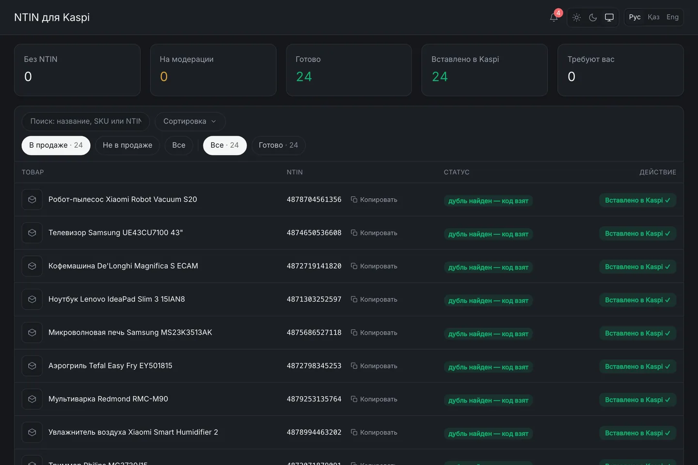This screenshot has height=465, width=698.
Task: Click product icon for Микроволновая печь Samsung
Action: [32, 333]
